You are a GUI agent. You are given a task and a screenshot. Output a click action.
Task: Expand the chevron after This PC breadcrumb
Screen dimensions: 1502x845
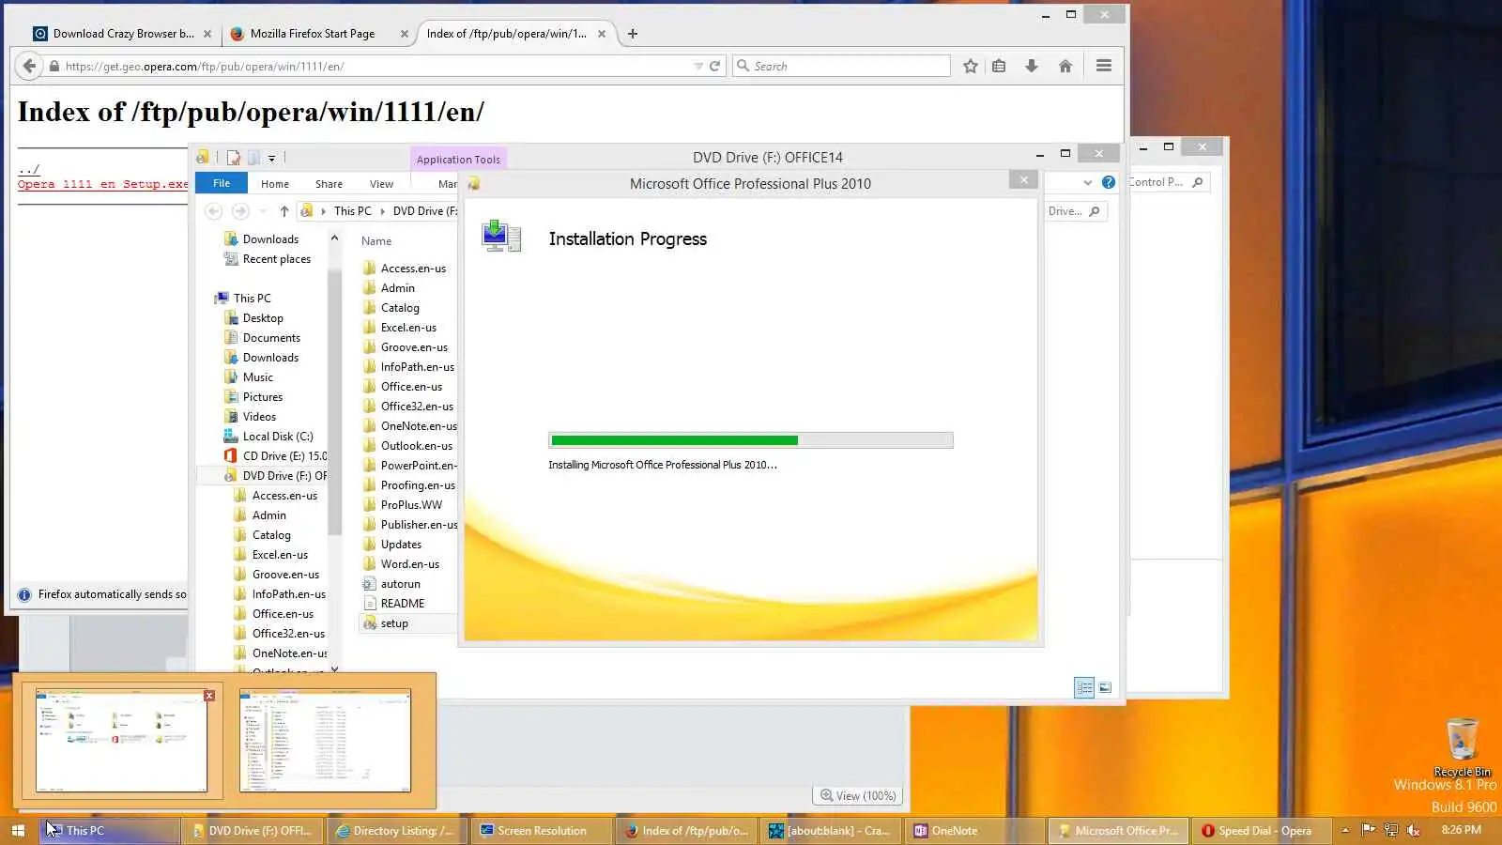coord(383,211)
